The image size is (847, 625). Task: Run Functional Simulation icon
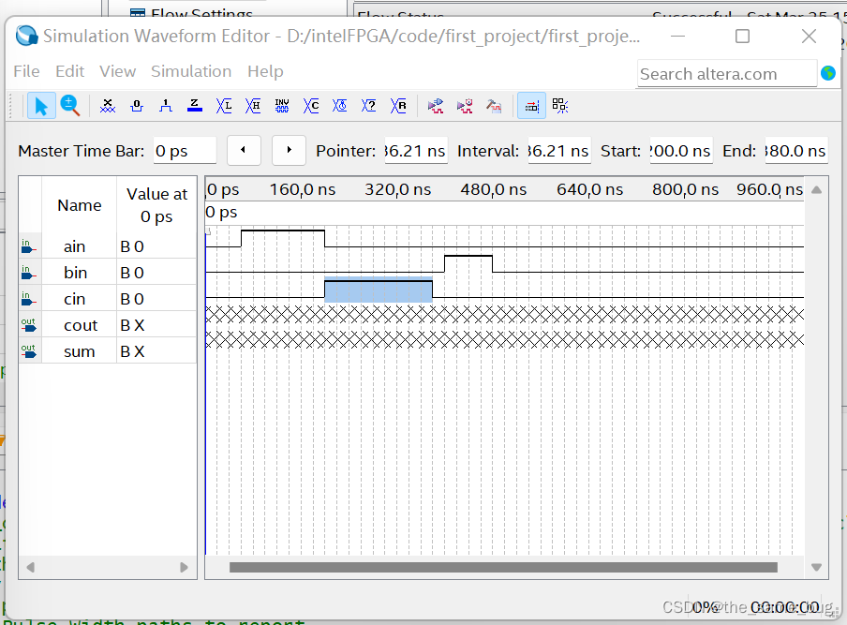[x=436, y=106]
